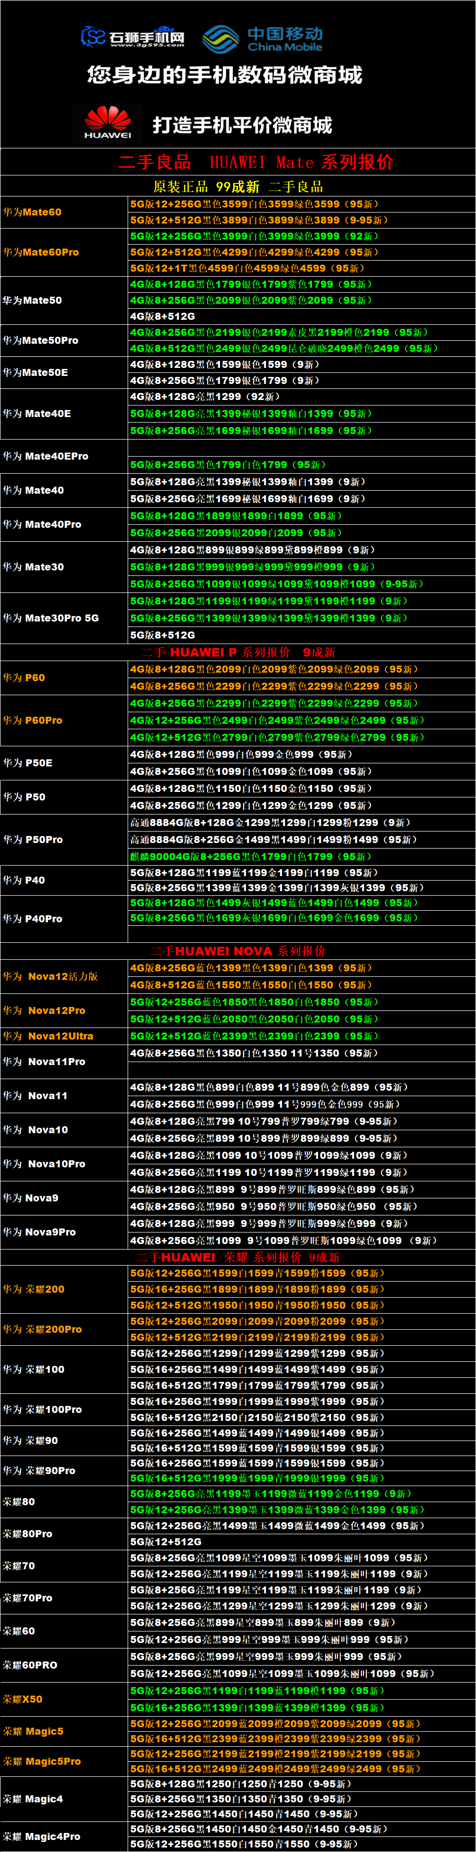Click the heading 二手HUAWEI 荣耀 系列报价 9成新
476x1852 pixels.
point(238,1257)
